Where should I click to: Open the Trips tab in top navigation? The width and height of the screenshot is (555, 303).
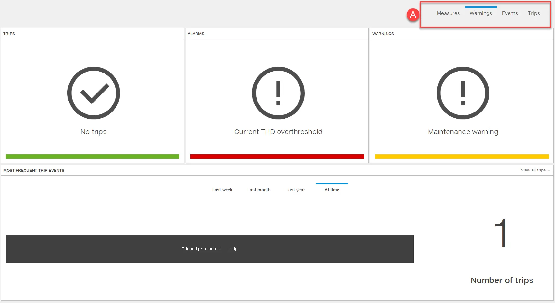click(x=534, y=13)
